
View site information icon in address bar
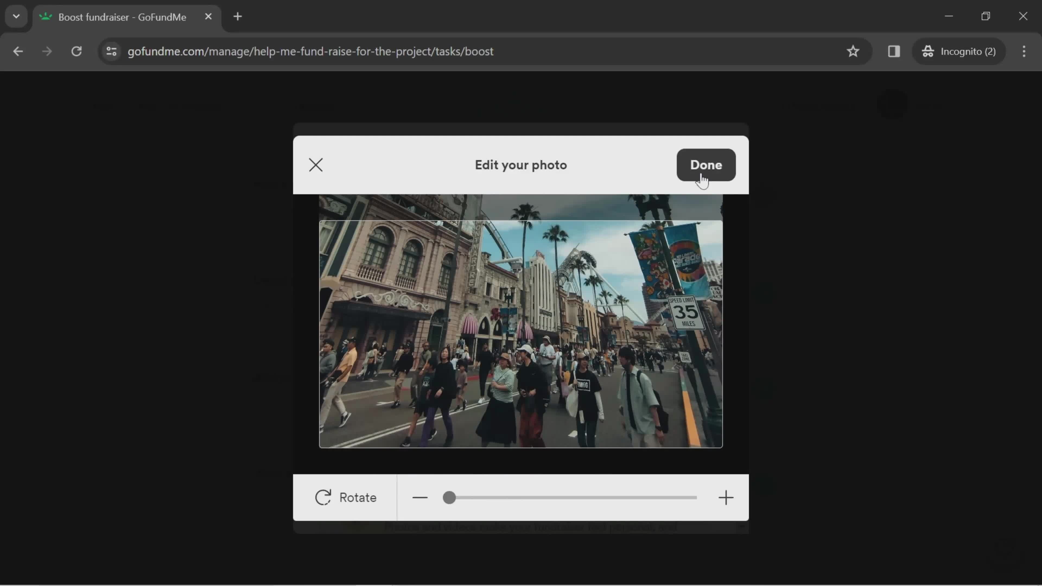(x=111, y=51)
